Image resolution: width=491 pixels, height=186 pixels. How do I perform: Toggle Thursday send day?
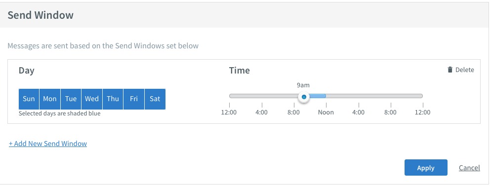click(x=113, y=99)
